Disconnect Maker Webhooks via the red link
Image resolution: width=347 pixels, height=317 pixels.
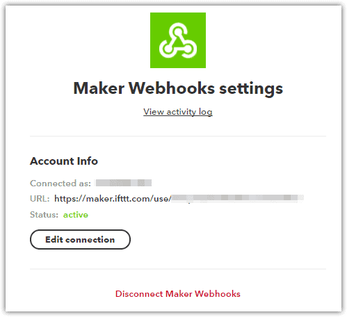tap(178, 294)
